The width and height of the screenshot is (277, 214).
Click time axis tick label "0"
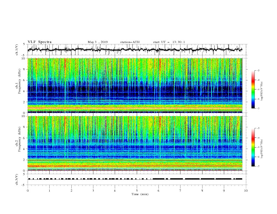pos(28,191)
